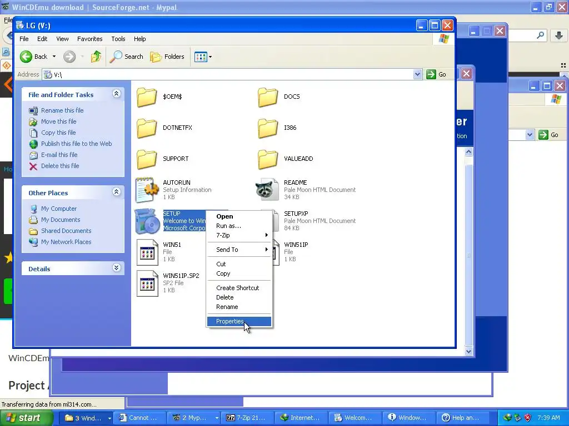The width and height of the screenshot is (569, 426).
Task: Click the green Go button in LG window
Action: coord(437,74)
